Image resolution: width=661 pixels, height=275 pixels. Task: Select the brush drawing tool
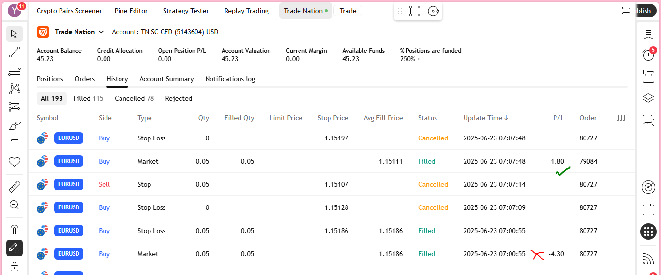[15, 126]
